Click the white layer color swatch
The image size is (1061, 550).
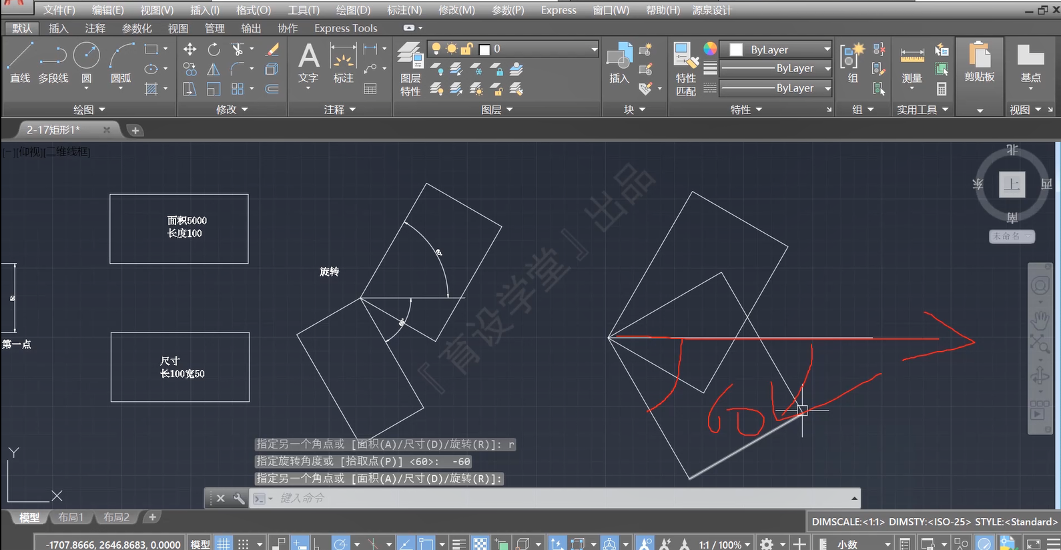click(x=485, y=49)
